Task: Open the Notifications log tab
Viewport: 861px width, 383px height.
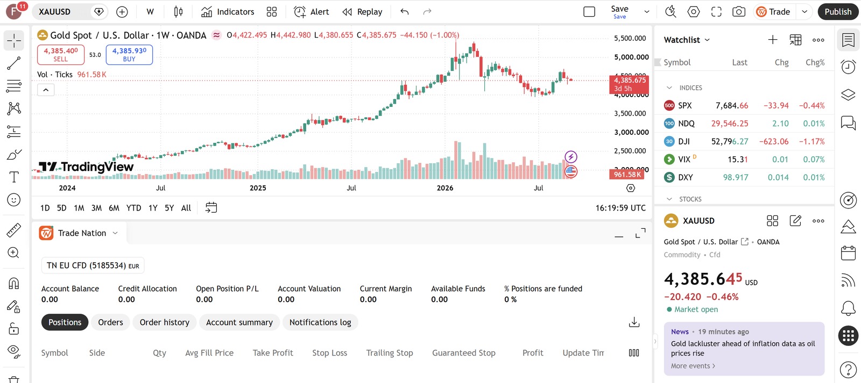Action: click(x=320, y=322)
